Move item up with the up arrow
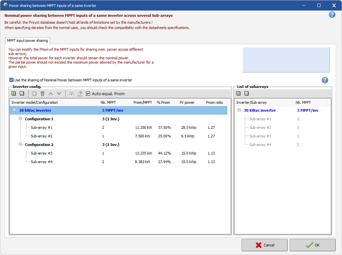342x255 pixels. pyautogui.click(x=51, y=94)
